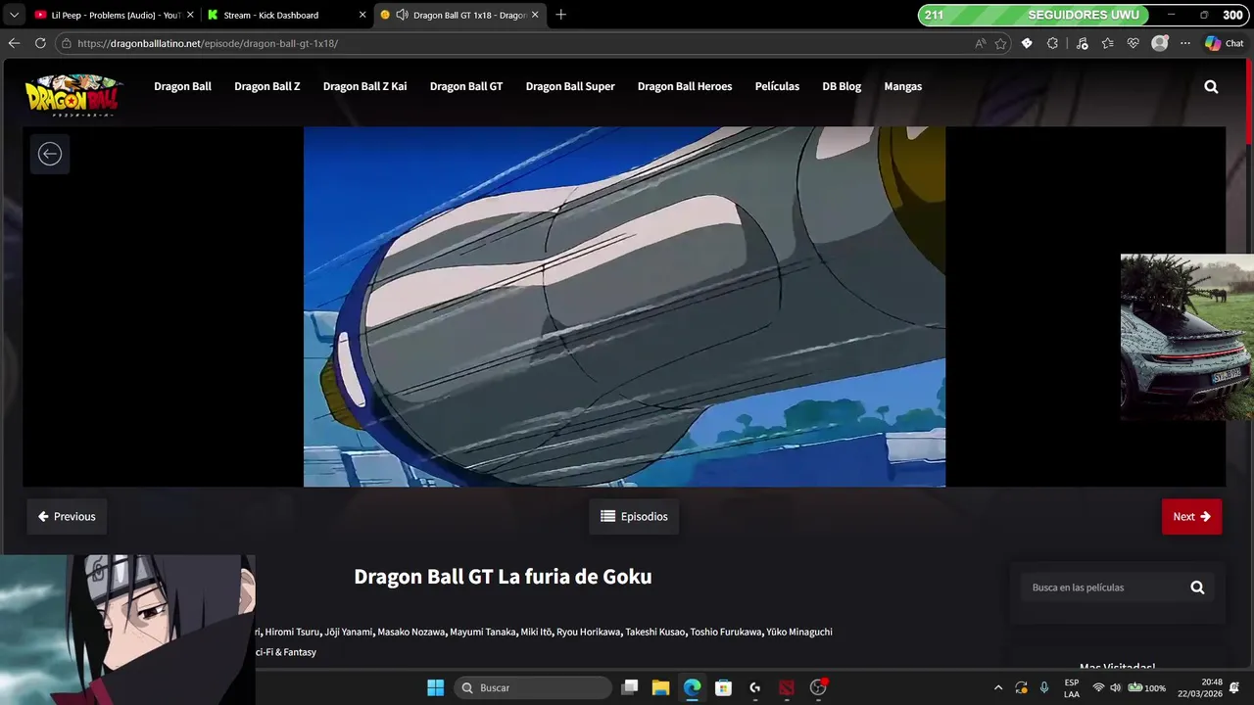Open the Episodios list button
Viewport: 1254px width, 705px height.
634,516
